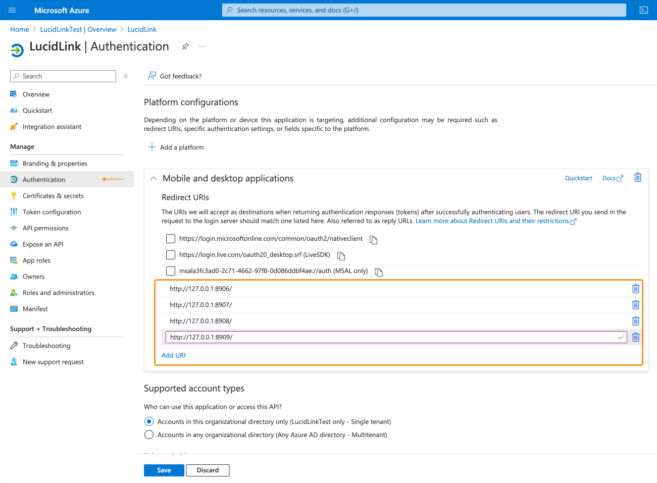657x483 pixels.
Task: Click the http://127.0.0.1:8909/ URI field
Action: (396, 337)
